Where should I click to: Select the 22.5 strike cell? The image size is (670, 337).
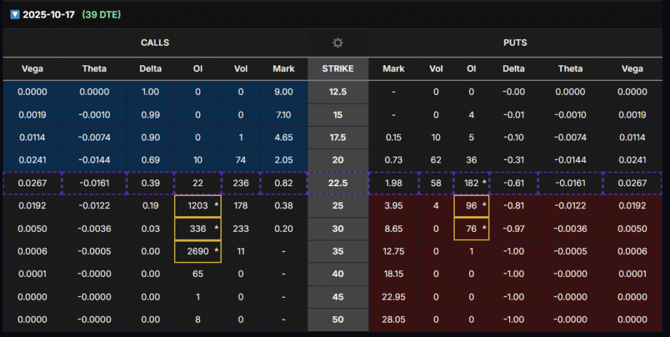[338, 184]
